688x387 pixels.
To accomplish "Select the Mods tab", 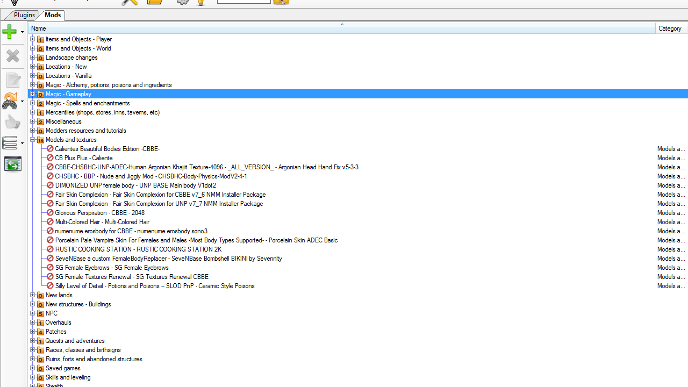I will pyautogui.click(x=53, y=15).
